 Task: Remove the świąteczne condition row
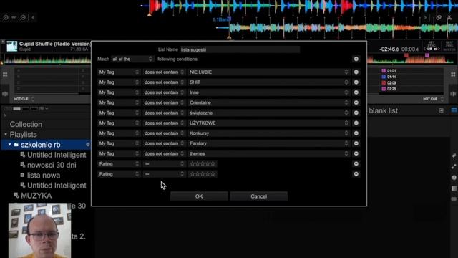356,113
